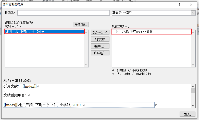The image size is (199, 120).
Task: Click the 作成(N)... new button
Action: (x=100, y=53)
